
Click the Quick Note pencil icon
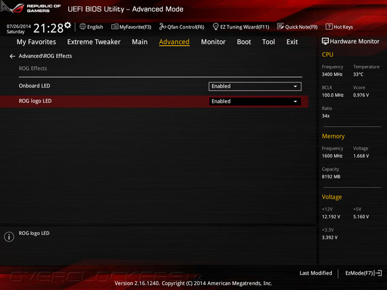click(x=281, y=27)
